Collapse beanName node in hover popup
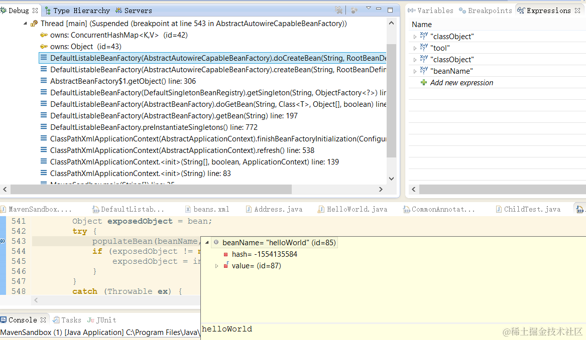Viewport: 586px width, 340px height. [x=207, y=243]
